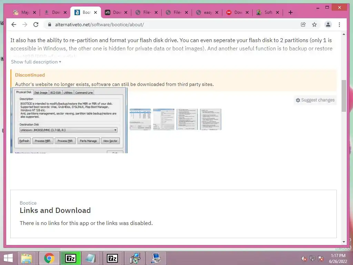Viewport: 353px width, 265px height.
Task: Click the forward navigation arrow
Action: tap(25, 24)
